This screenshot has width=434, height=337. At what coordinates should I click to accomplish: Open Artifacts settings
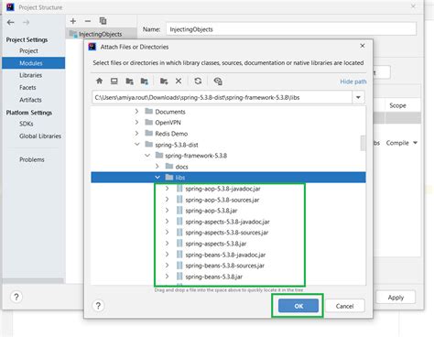click(x=30, y=100)
